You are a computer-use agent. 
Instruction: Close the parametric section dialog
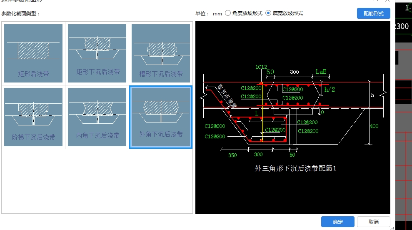click(x=387, y=1)
